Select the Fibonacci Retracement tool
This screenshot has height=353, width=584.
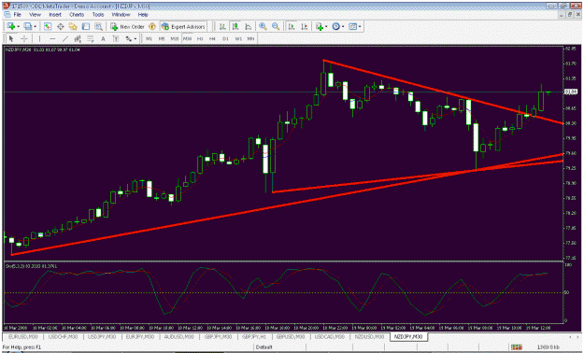pyautogui.click(x=91, y=38)
